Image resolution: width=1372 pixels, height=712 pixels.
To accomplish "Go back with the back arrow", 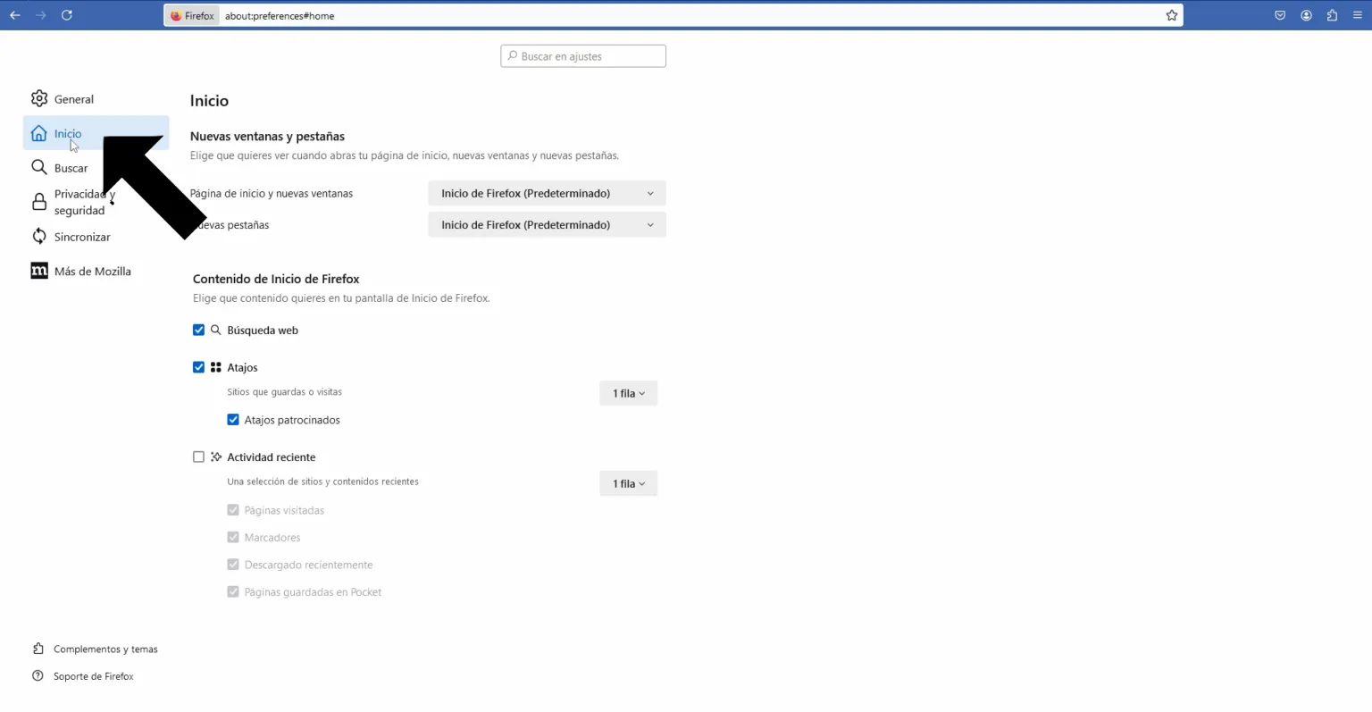I will (x=15, y=15).
